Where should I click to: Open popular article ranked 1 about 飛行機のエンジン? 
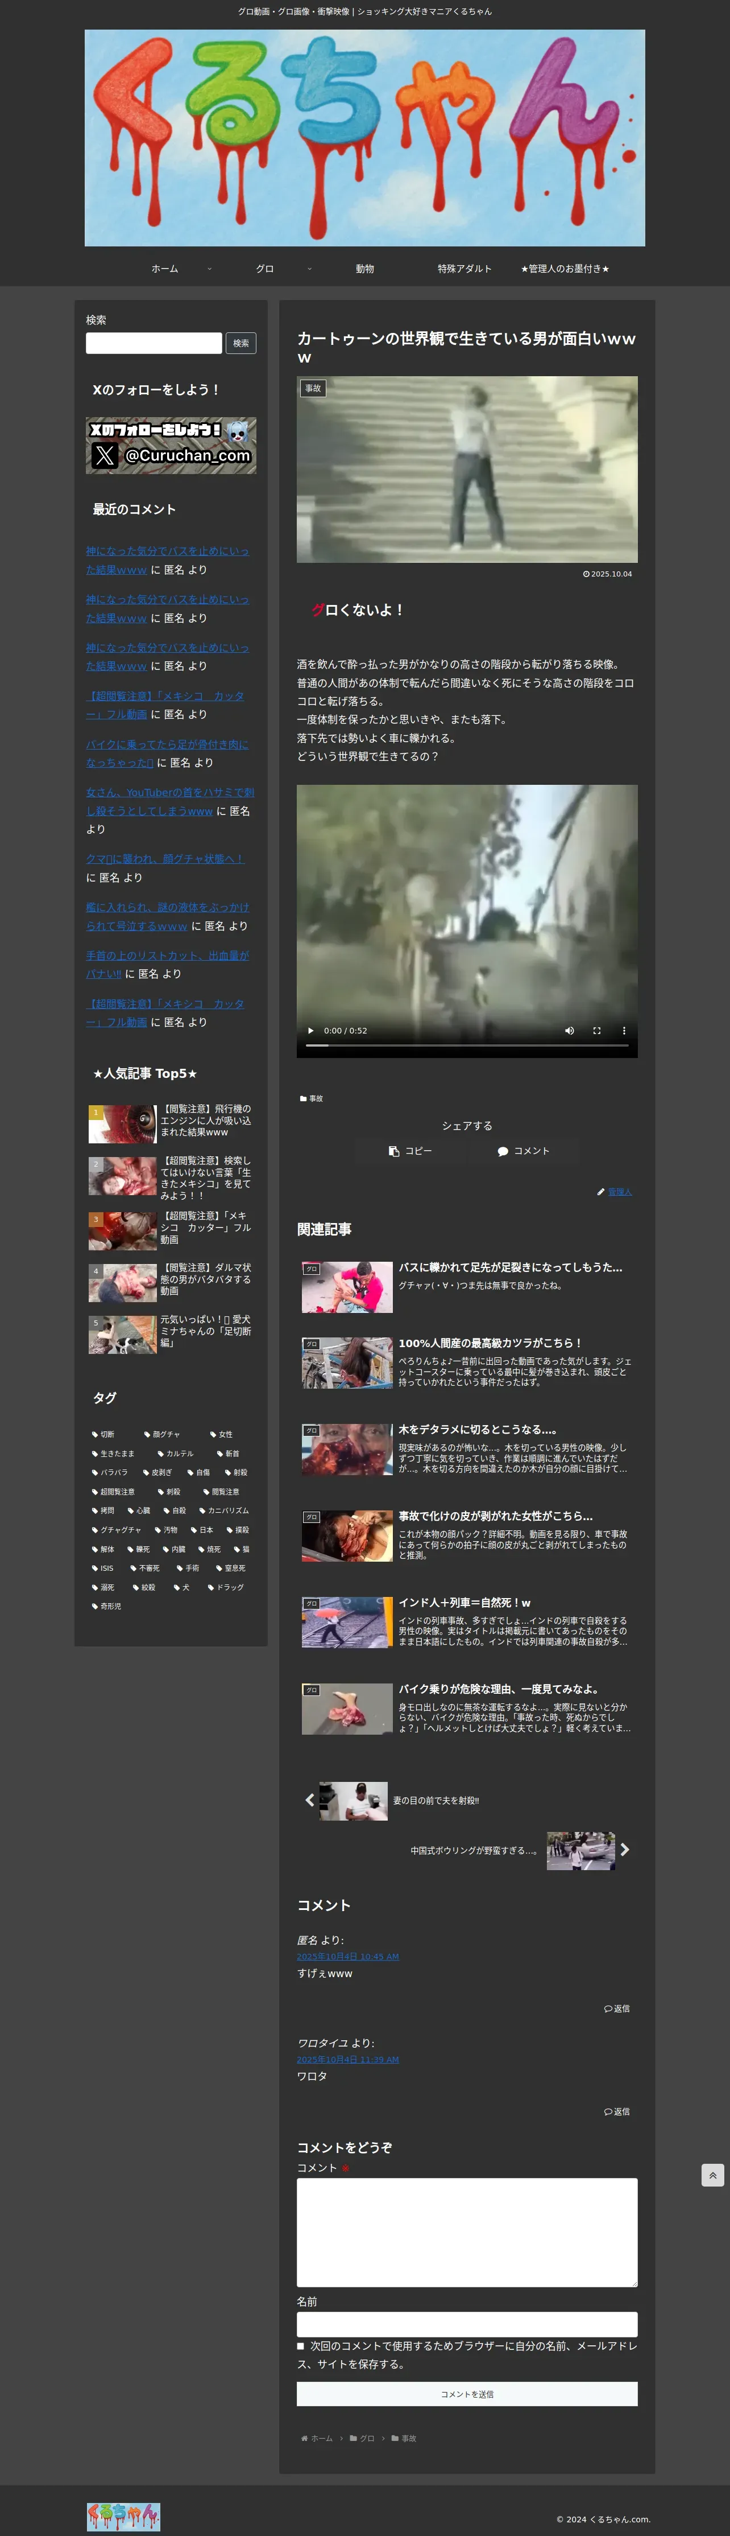click(x=171, y=1123)
